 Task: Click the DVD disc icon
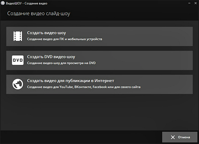point(17,60)
